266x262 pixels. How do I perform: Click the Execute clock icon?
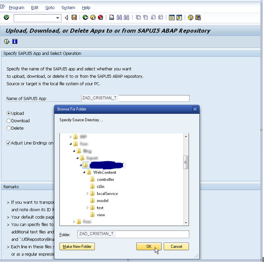coord(7,42)
